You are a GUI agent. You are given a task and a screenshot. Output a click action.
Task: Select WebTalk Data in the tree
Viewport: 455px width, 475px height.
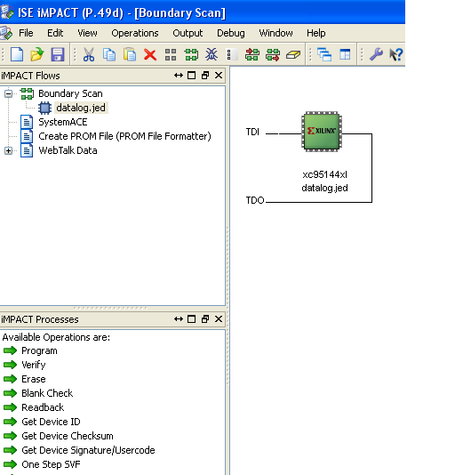[68, 150]
